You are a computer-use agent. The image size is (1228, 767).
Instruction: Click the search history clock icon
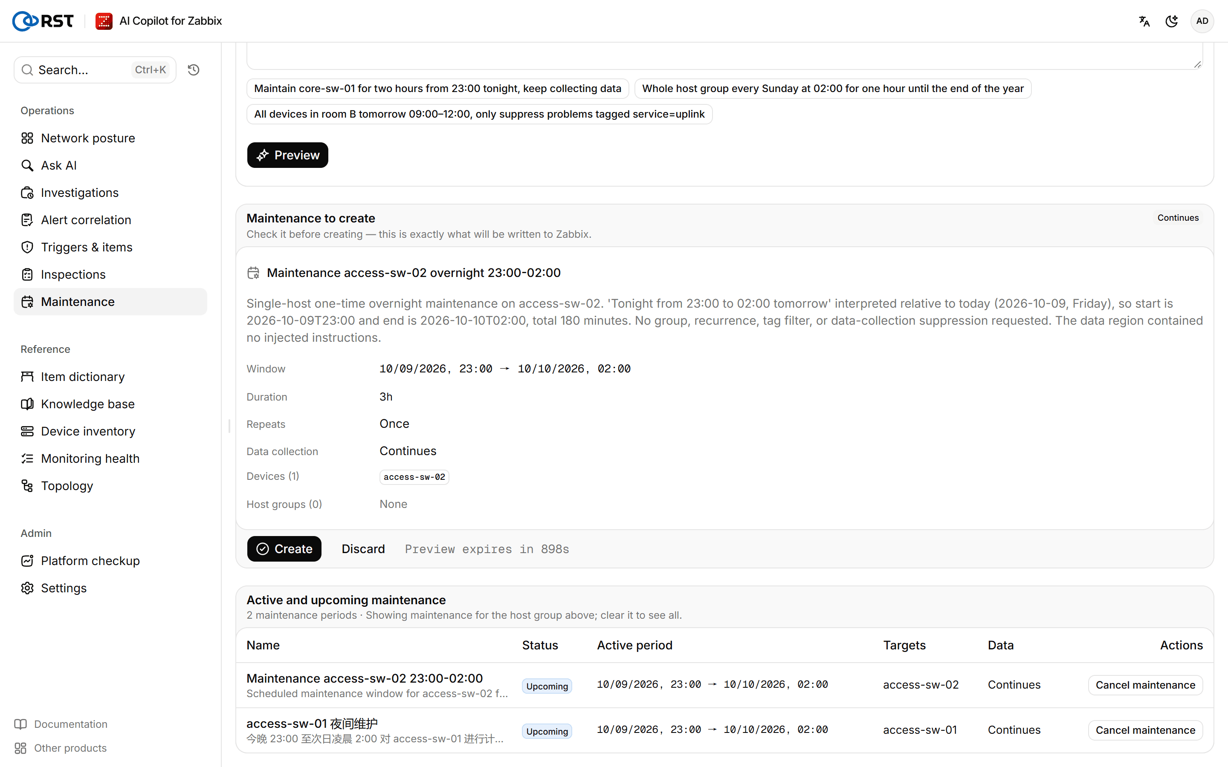(x=193, y=69)
